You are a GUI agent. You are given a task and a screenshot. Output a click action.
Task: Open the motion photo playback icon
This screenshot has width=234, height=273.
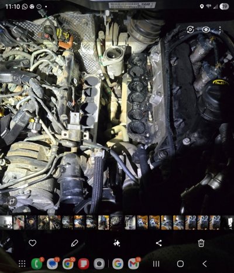point(190,29)
